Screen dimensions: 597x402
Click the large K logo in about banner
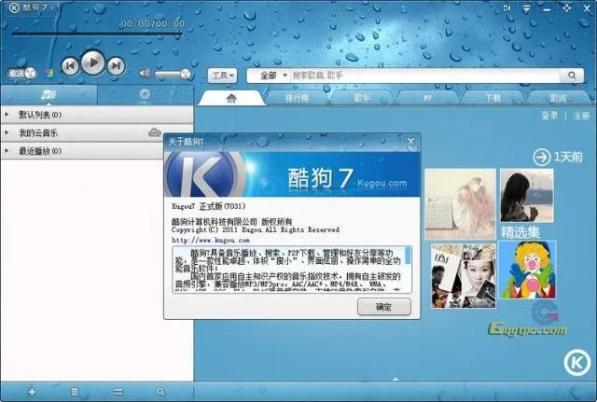(x=205, y=174)
